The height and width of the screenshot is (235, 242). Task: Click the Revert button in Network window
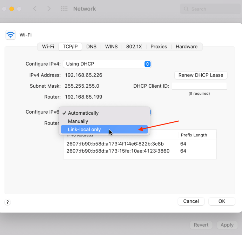coord(201,225)
